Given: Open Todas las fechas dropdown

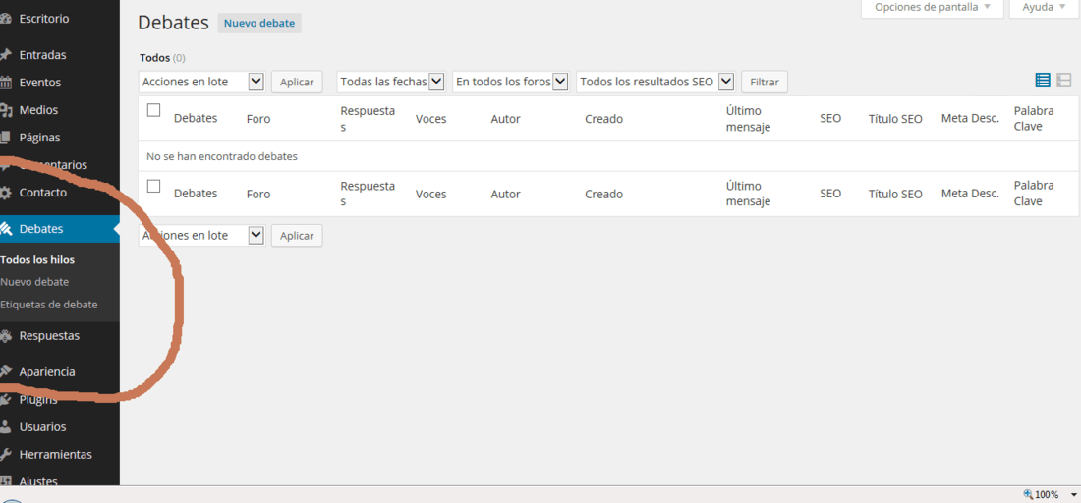Looking at the screenshot, I should (x=391, y=82).
